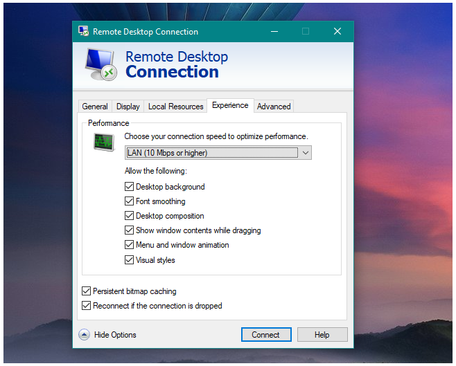Click the 'Connection' banner heading
The image size is (456, 366).
pos(172,72)
